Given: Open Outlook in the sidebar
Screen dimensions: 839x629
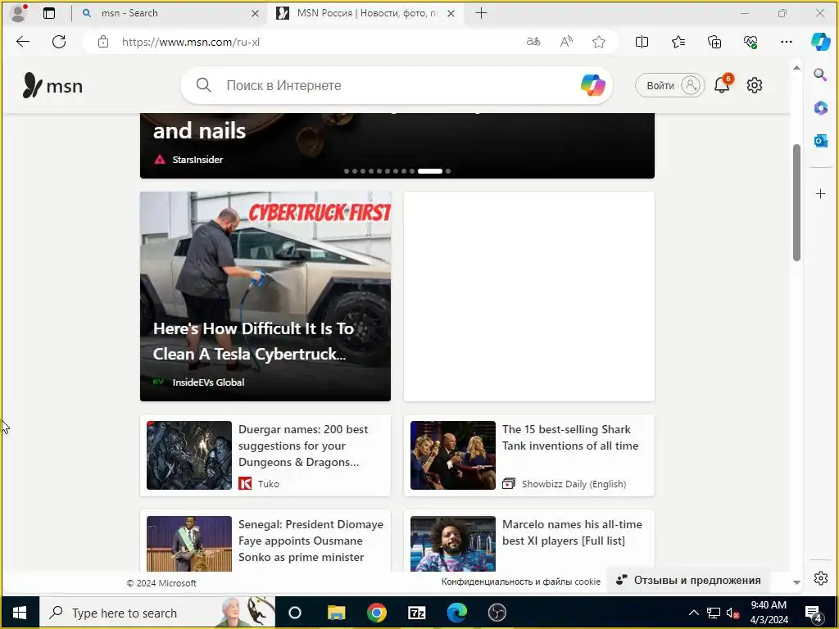Looking at the screenshot, I should click(x=820, y=141).
